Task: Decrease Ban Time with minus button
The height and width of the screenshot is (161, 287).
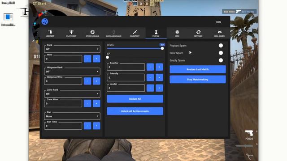Action: coord(87,126)
